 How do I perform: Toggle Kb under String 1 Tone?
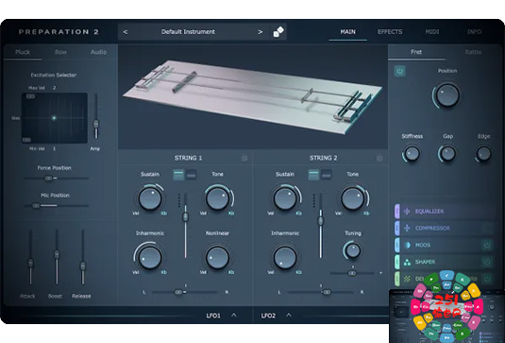tap(231, 214)
